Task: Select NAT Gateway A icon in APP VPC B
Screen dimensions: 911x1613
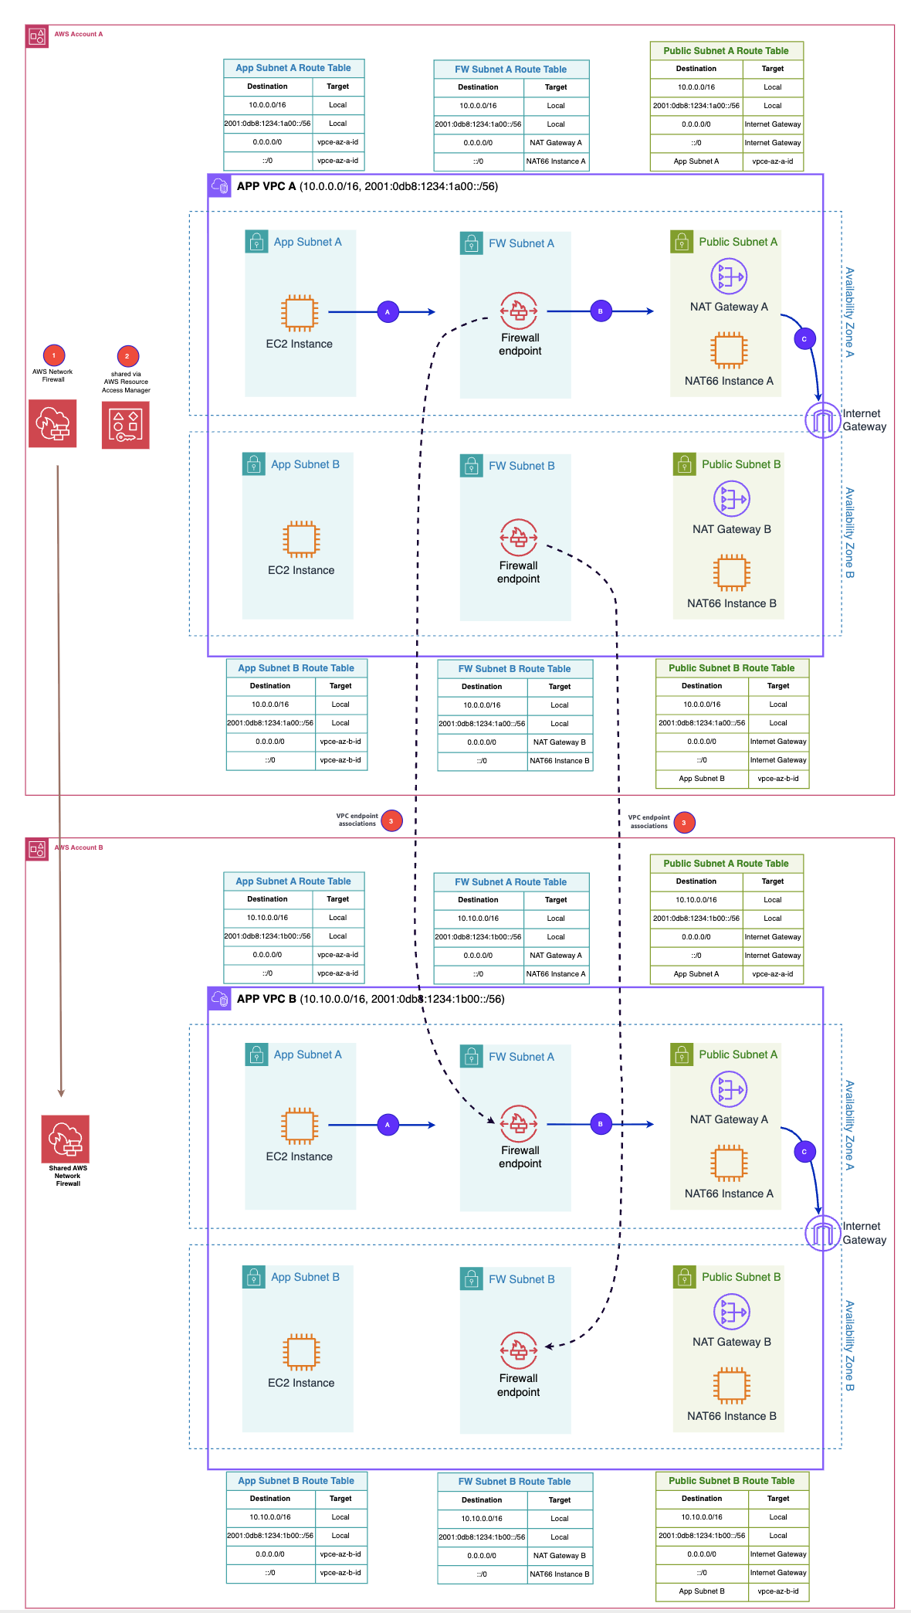Action: (729, 1089)
